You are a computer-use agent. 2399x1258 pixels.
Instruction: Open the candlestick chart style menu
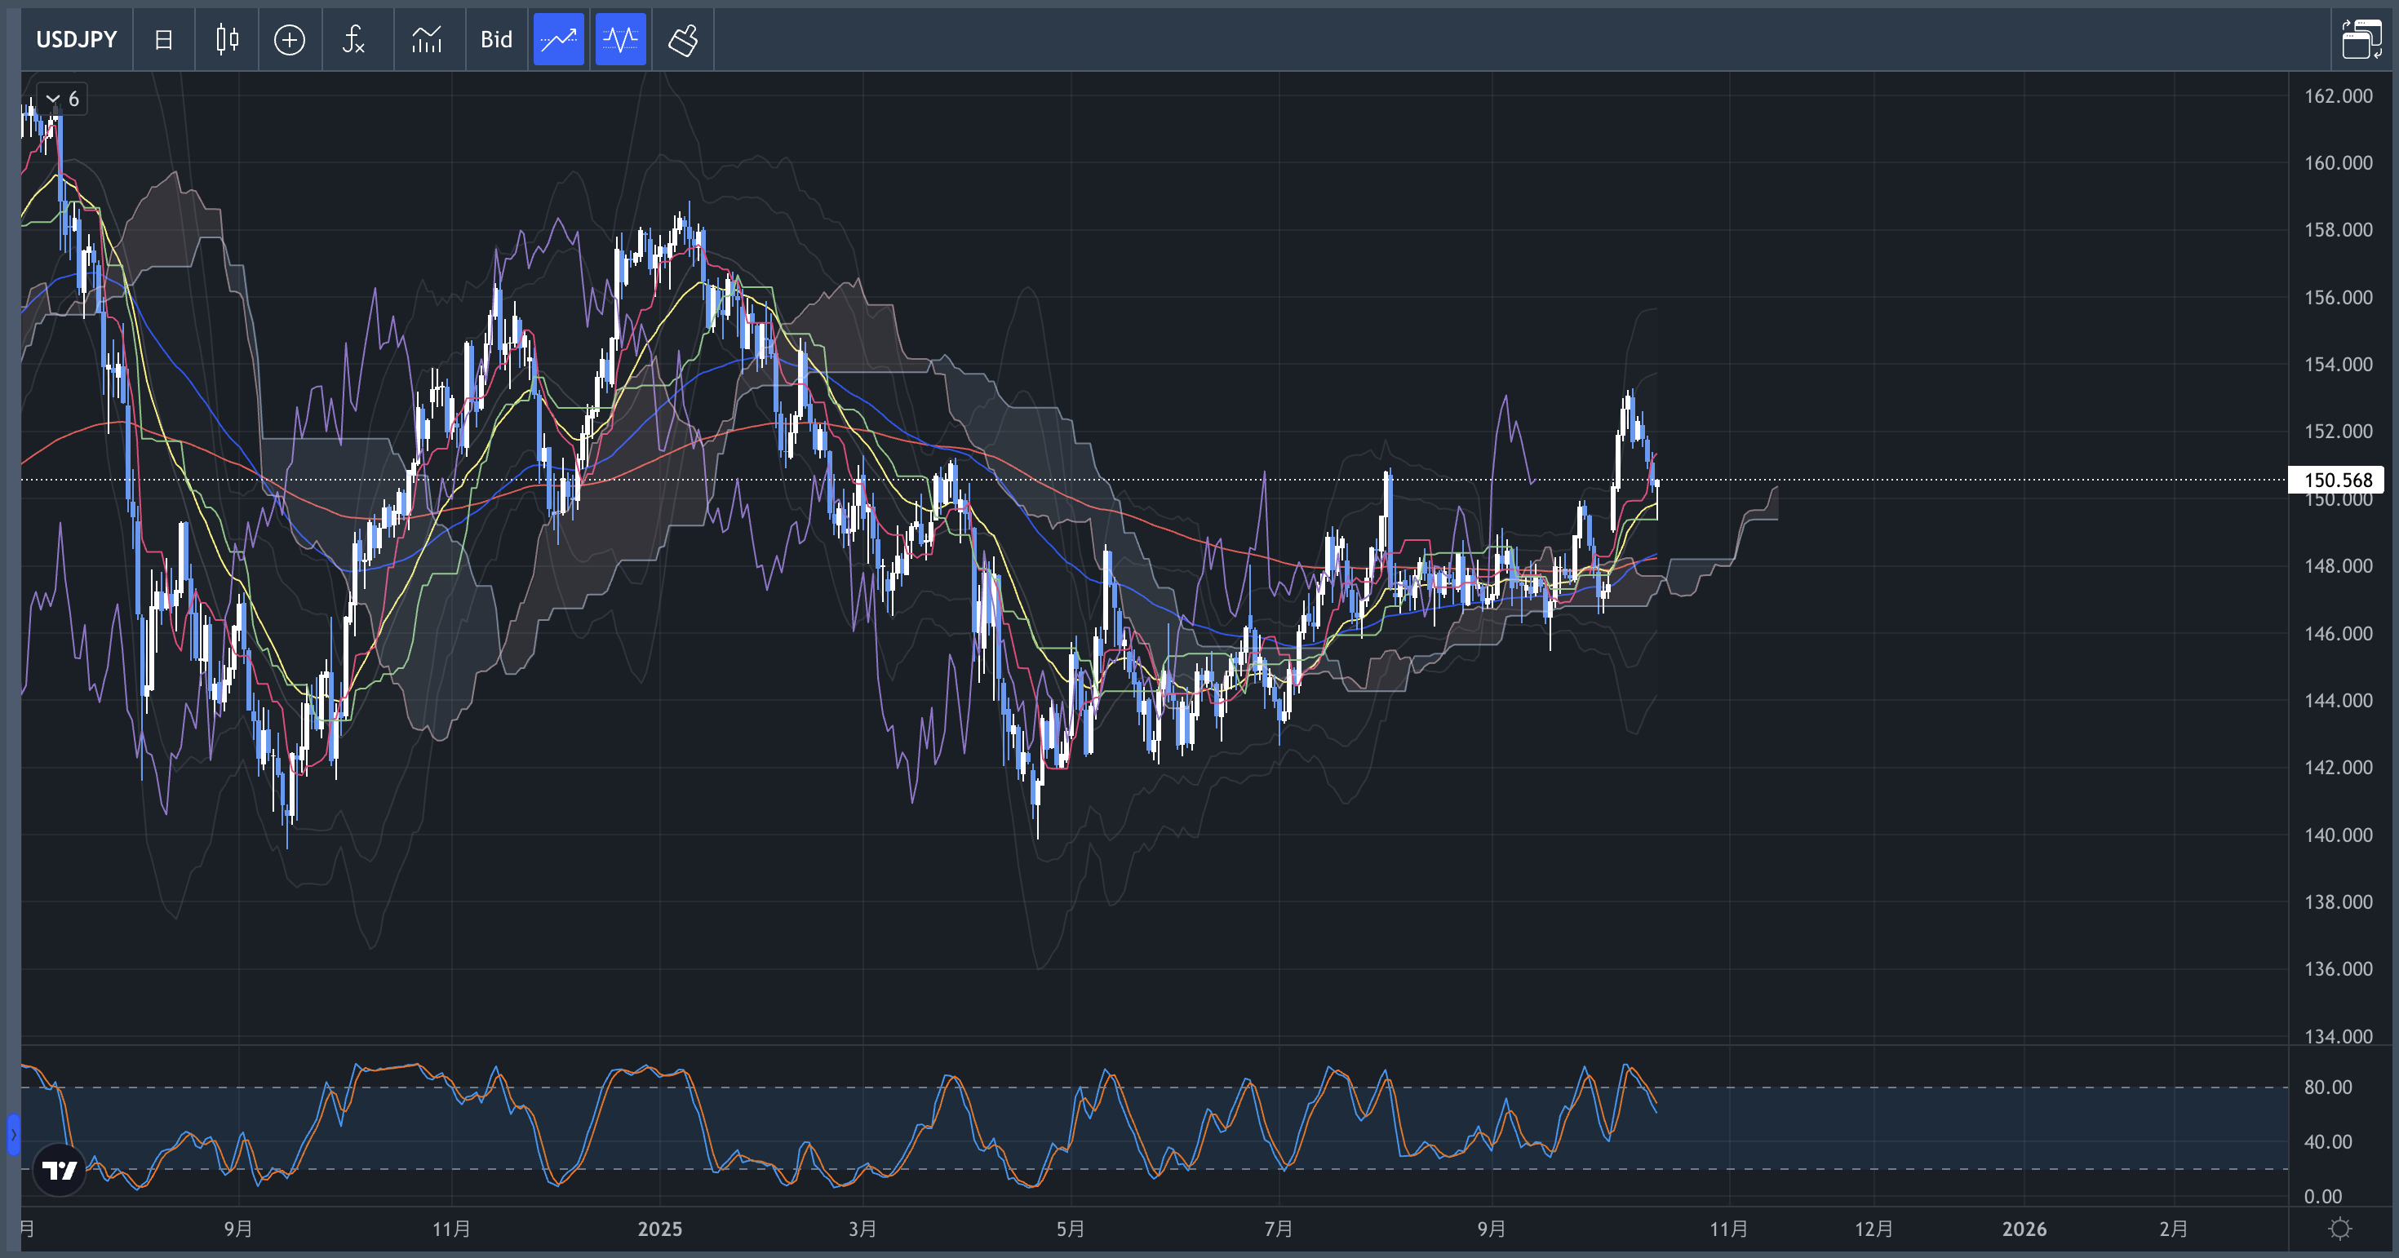[226, 39]
